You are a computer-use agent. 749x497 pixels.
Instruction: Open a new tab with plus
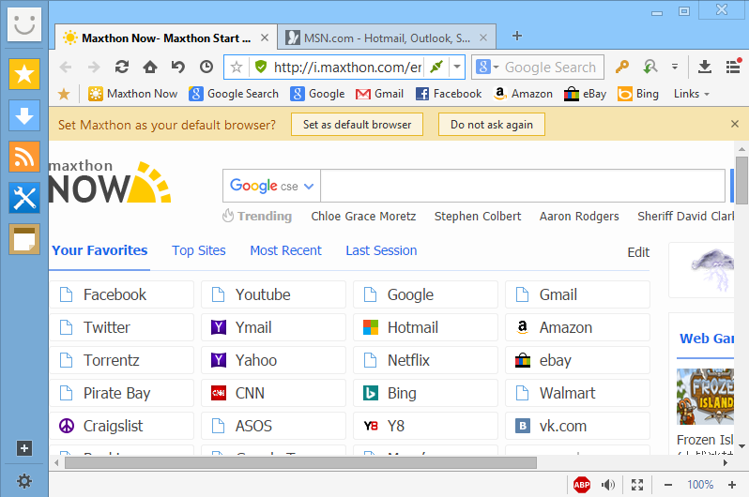click(x=517, y=36)
